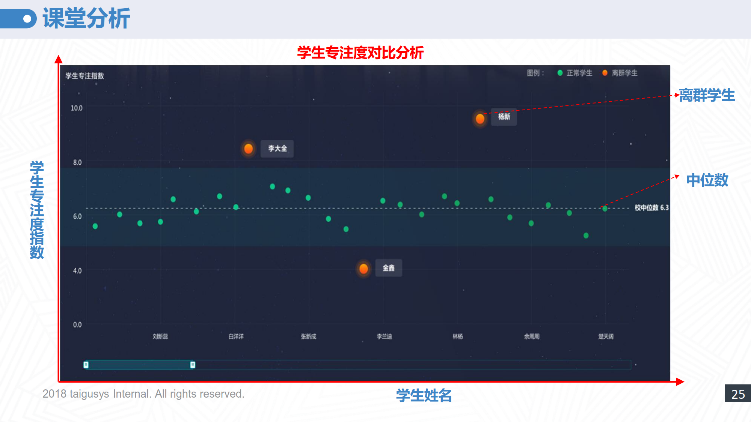Screen dimensions: 751x422
Task: Click the 刘新蕊 x-axis label
Action: [160, 336]
